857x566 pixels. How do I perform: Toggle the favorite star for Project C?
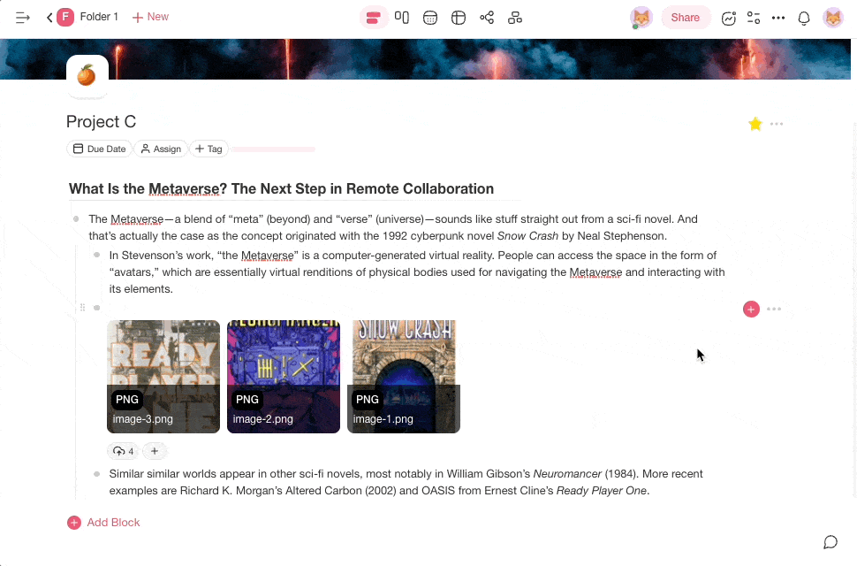tap(755, 124)
